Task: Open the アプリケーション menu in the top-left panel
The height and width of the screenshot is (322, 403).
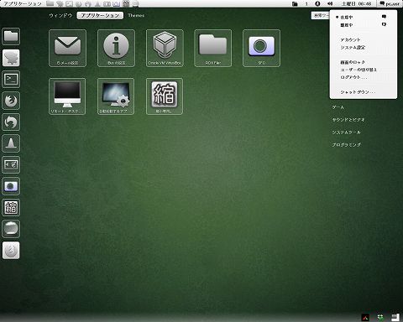Action: (x=22, y=3)
